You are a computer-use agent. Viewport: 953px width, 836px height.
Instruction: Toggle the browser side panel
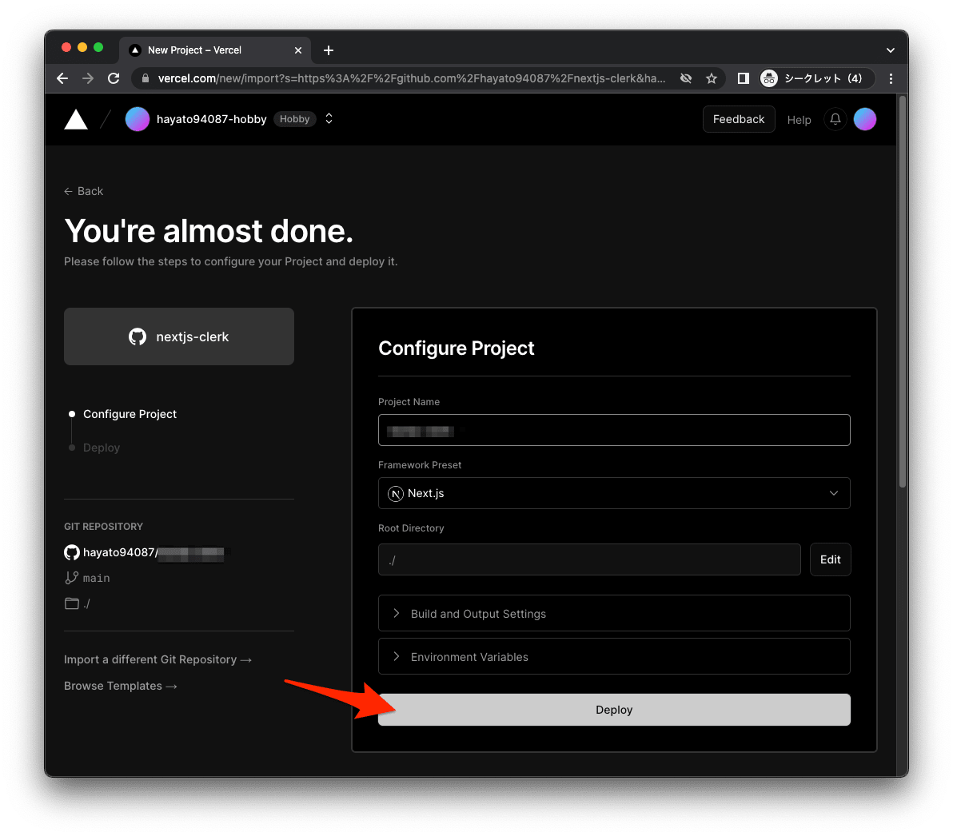coord(743,78)
